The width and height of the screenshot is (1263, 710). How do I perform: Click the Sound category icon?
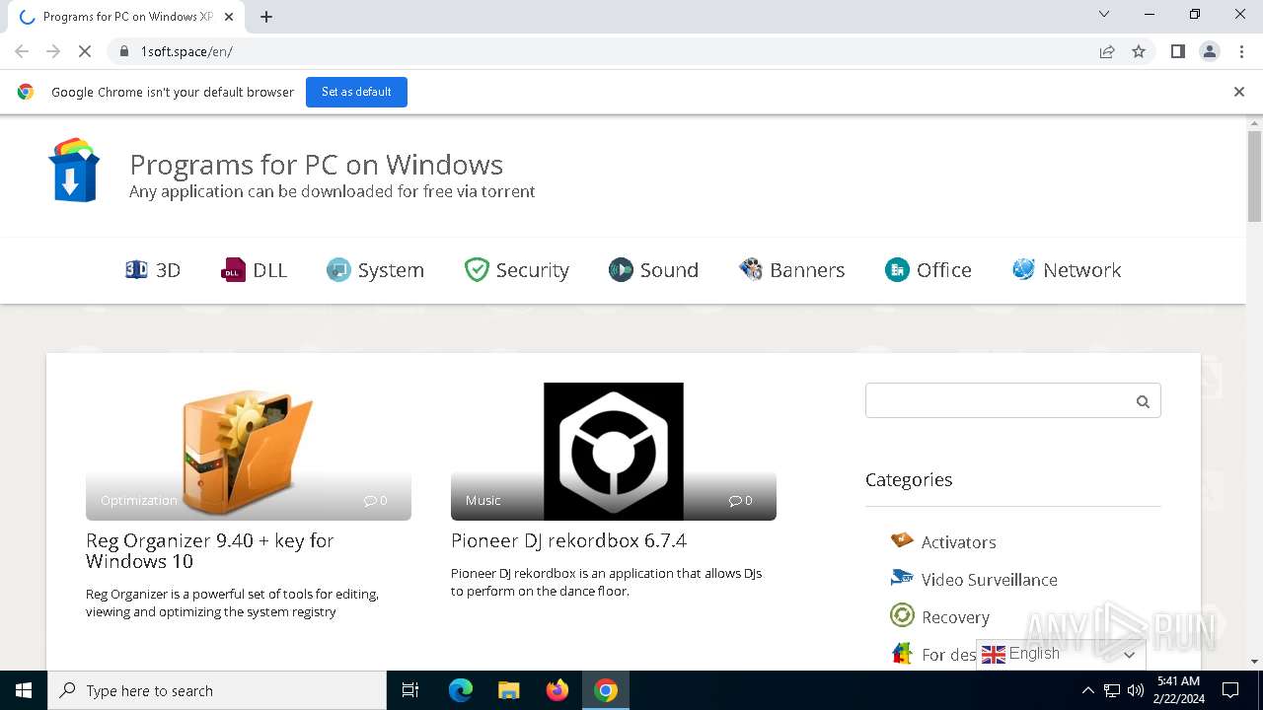point(621,269)
